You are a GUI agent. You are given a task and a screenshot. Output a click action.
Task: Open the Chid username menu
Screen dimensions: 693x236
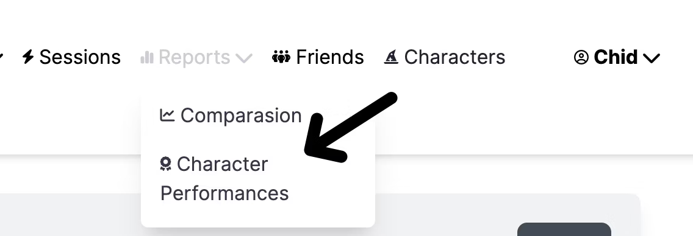[x=616, y=57]
